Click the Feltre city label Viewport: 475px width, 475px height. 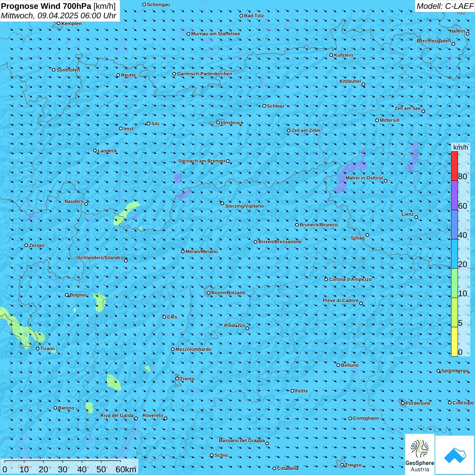(x=302, y=391)
